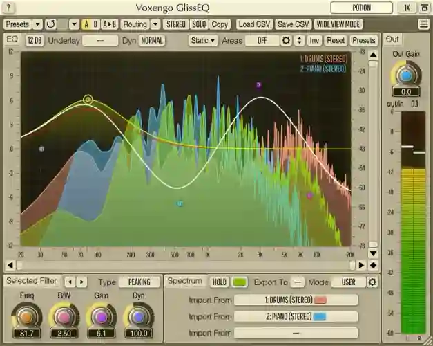Viewport: 433px width, 346px height.
Task: Switch to B state slot
Action: tap(95, 24)
